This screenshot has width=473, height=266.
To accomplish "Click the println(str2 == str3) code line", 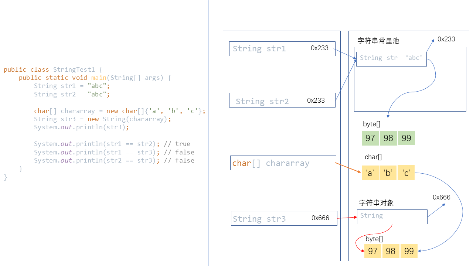I will click(114, 160).
